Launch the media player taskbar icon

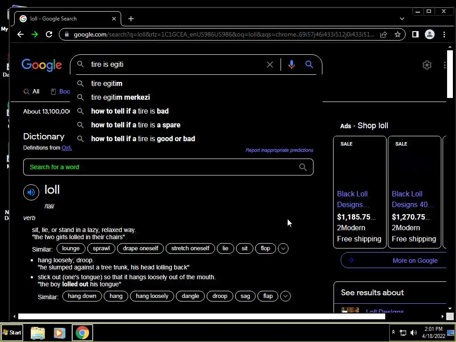pyautogui.click(x=60, y=333)
